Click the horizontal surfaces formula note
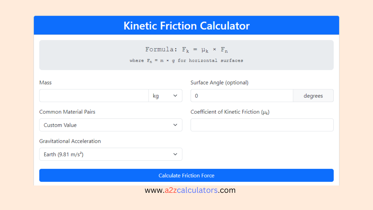 [x=186, y=60]
